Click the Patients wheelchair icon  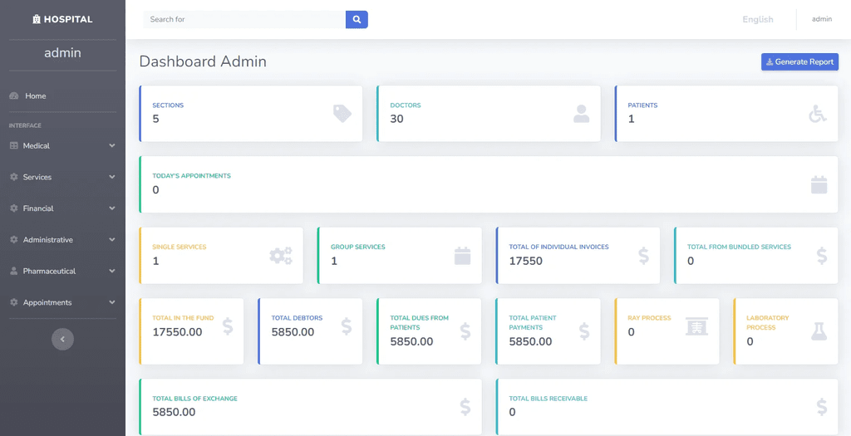818,113
